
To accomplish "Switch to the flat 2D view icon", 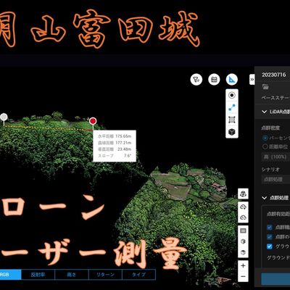I will (x=243, y=231).
